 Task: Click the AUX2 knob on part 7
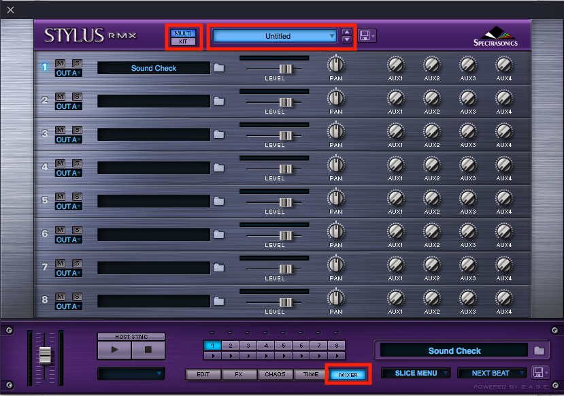click(431, 265)
